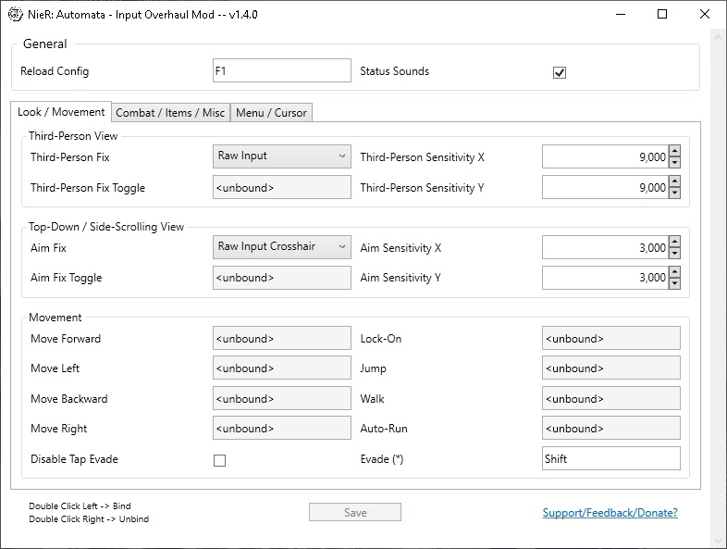This screenshot has width=727, height=549.
Task: Increase Third-Person Sensitivity X with up arrow
Action: (674, 151)
